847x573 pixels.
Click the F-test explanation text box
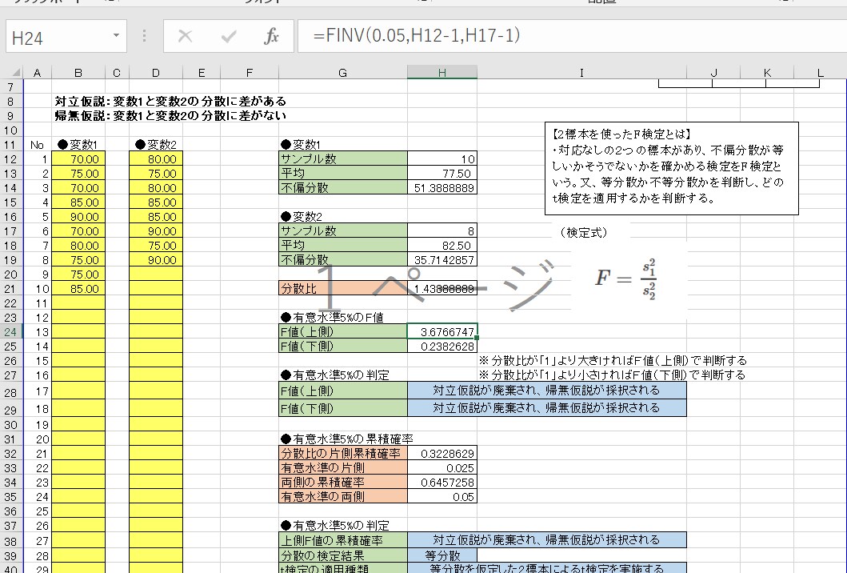(672, 168)
